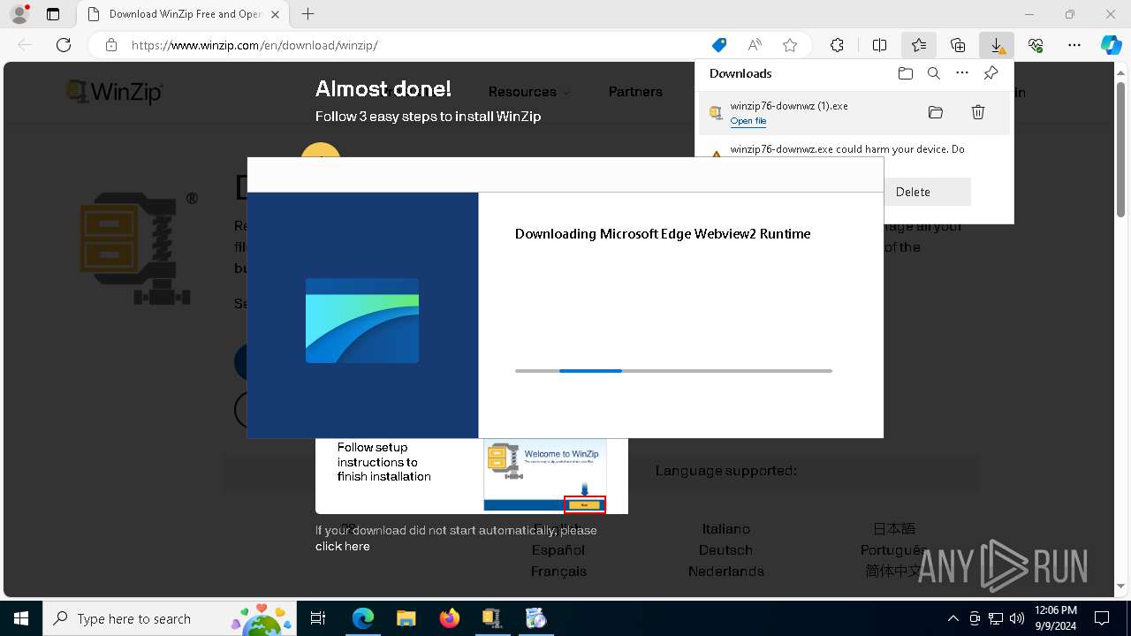Close the Download WinZip tab

coord(276,14)
